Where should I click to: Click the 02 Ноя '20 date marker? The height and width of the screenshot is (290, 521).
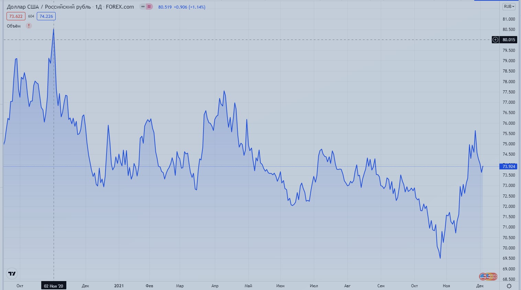click(x=54, y=286)
